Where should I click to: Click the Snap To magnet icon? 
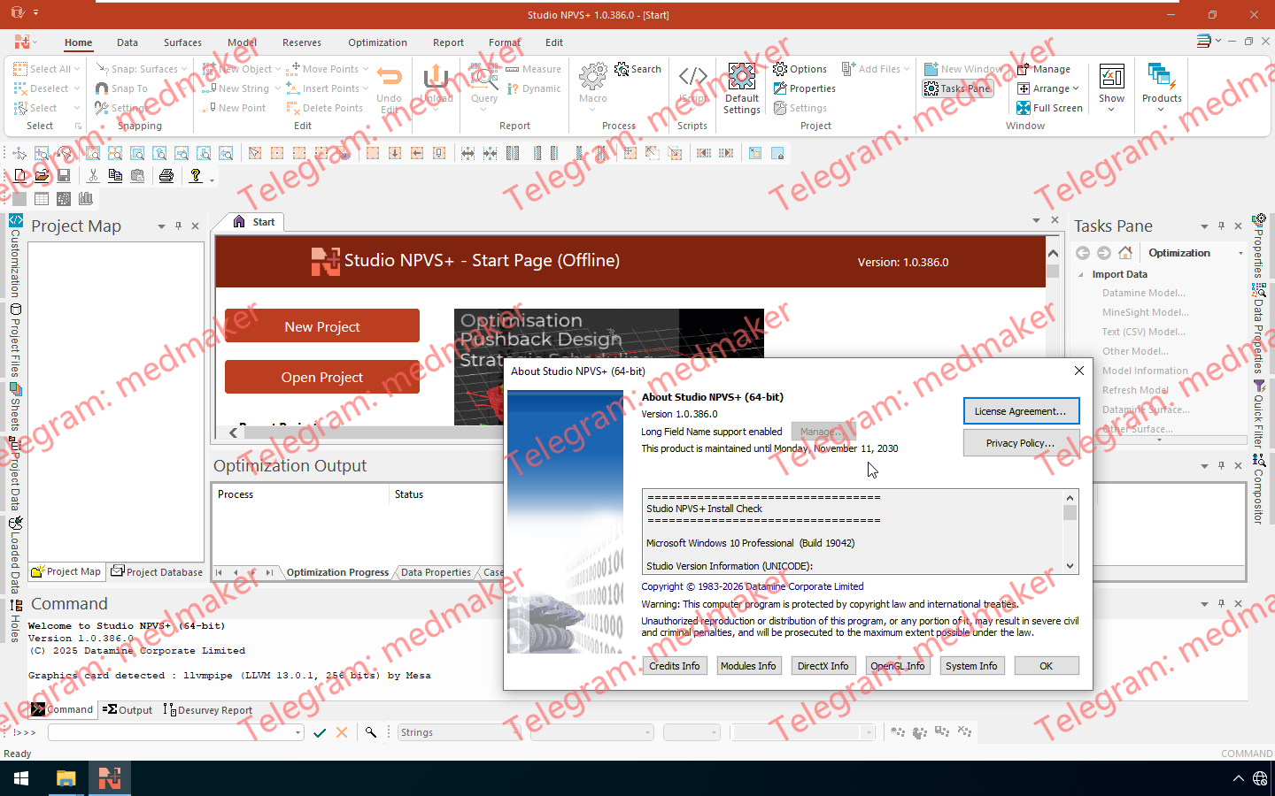pos(121,88)
